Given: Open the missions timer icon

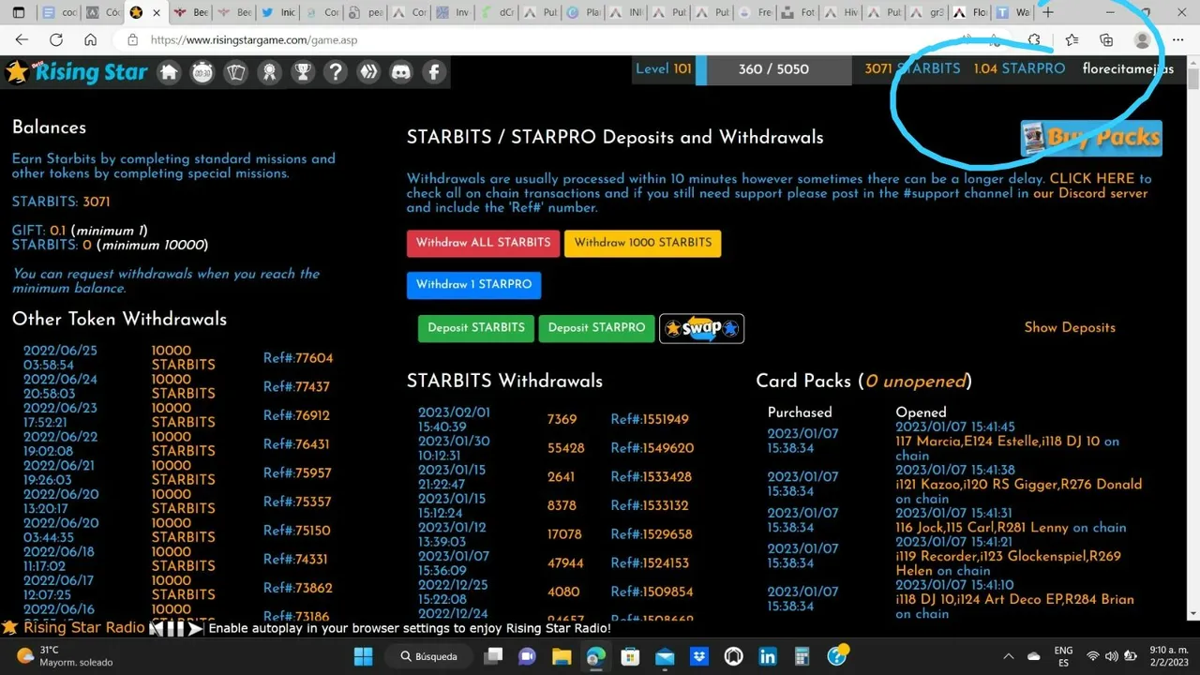Looking at the screenshot, I should [x=202, y=72].
